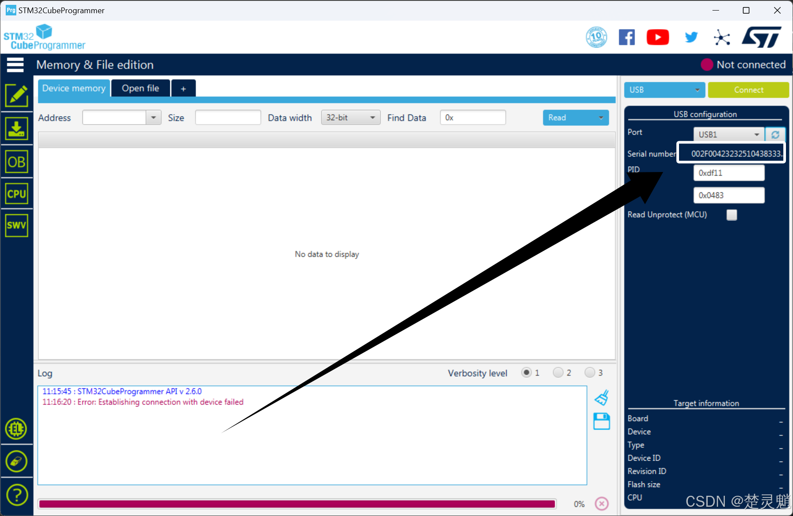Enable Read Unprotect (MCU) checkbox
This screenshot has width=793, height=516.
click(731, 215)
